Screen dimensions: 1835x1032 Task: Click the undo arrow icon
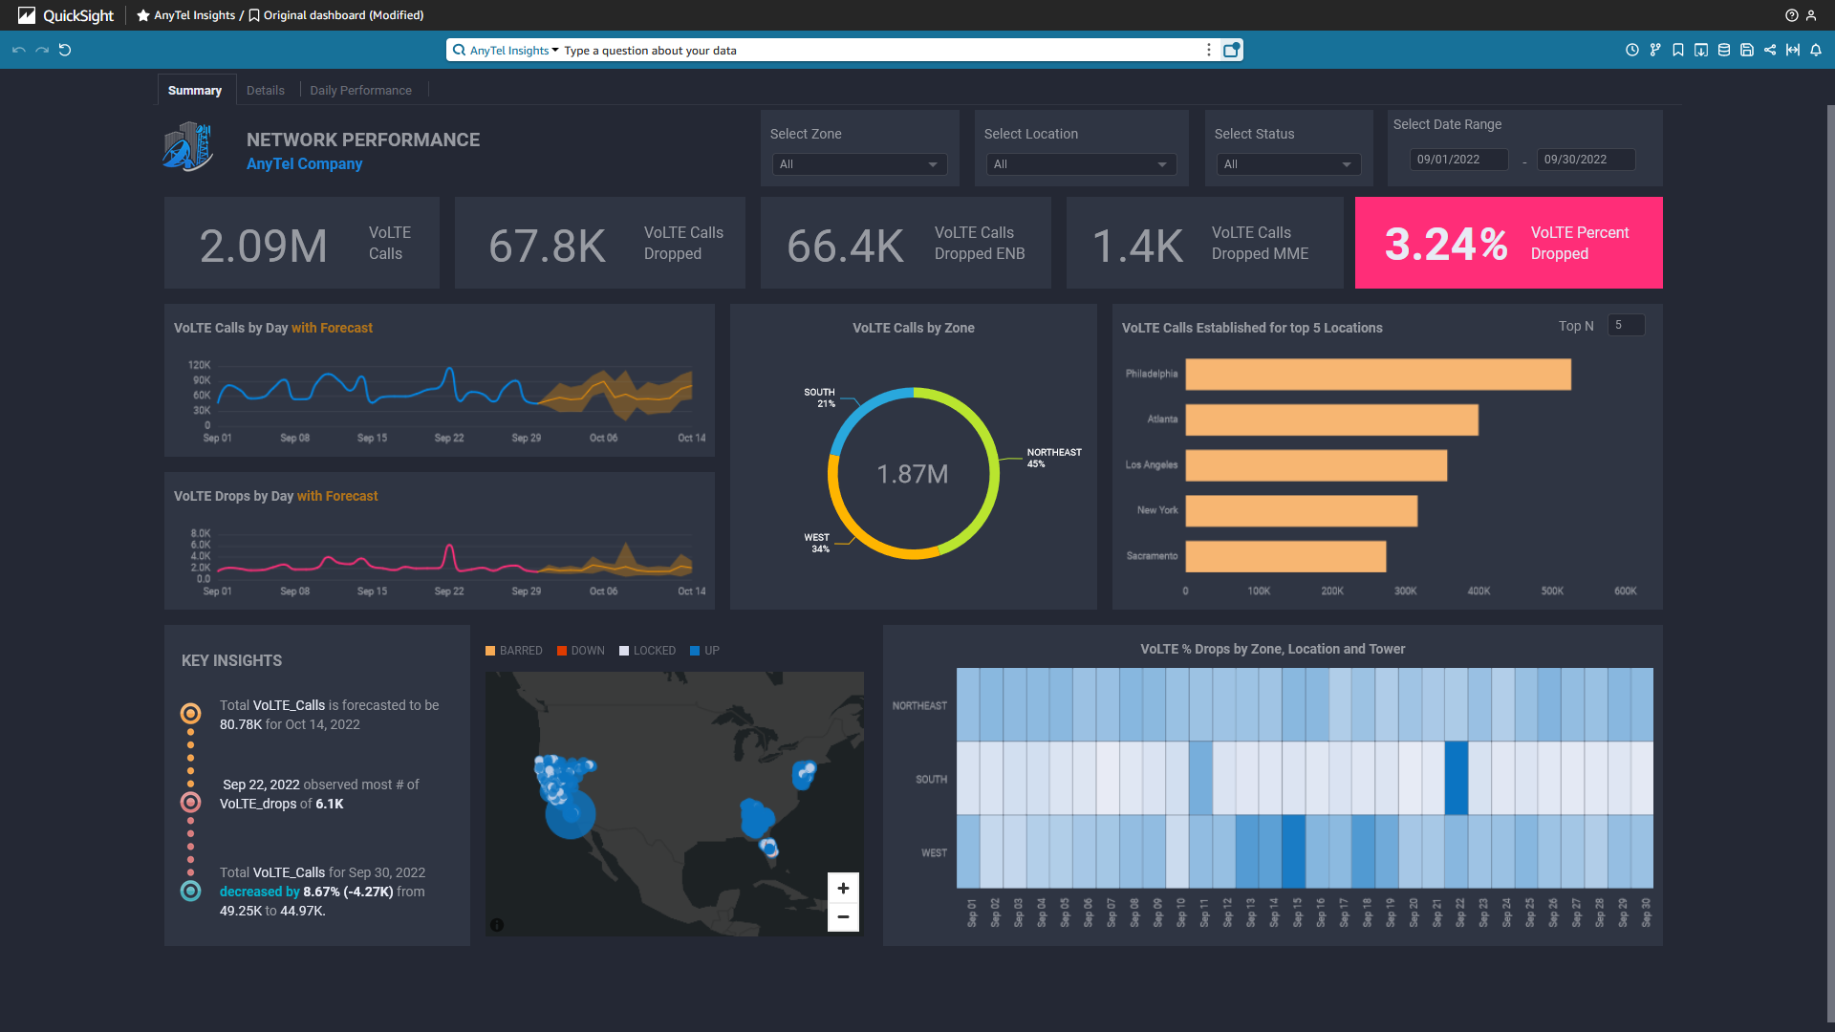[x=18, y=50]
